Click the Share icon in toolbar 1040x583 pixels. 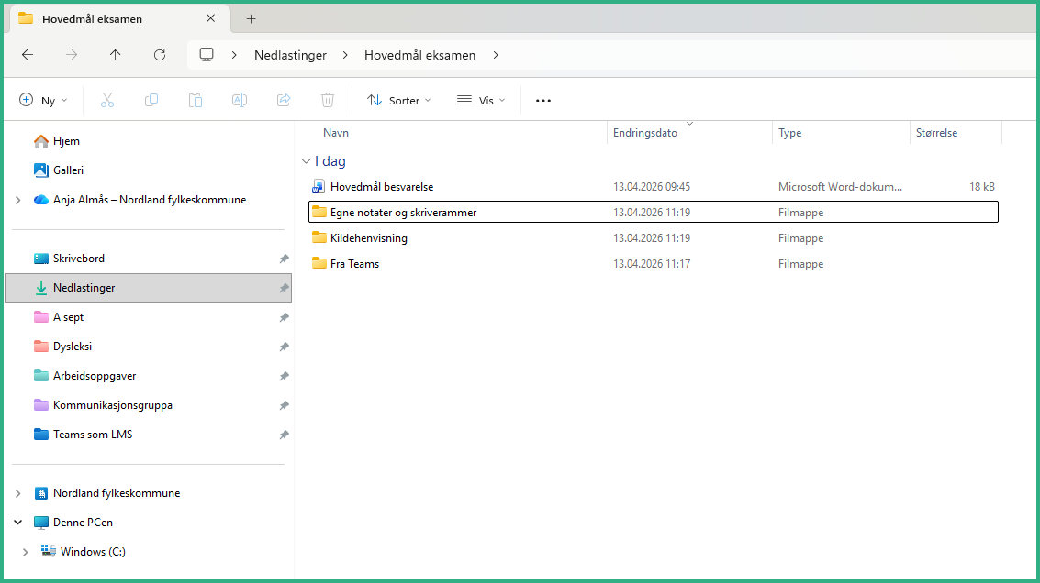(284, 101)
